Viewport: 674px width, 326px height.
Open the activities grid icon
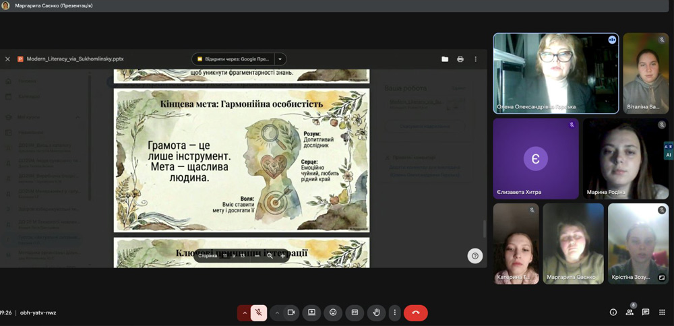click(662, 313)
